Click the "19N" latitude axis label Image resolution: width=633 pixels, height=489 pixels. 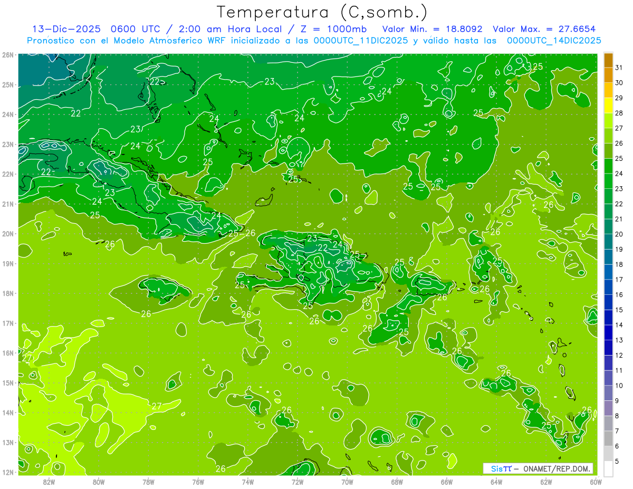point(8,263)
